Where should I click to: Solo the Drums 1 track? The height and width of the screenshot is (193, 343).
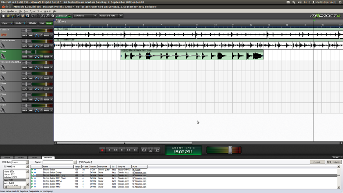[30, 35]
